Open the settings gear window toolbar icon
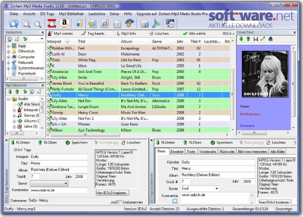Image resolution: width=303 pixels, height=217 pixels. (x=170, y=23)
